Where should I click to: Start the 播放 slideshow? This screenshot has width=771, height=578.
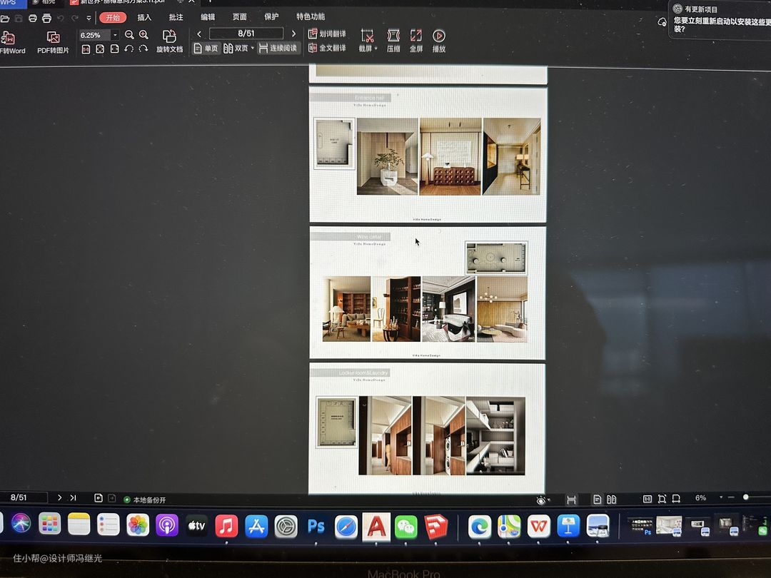(x=439, y=36)
